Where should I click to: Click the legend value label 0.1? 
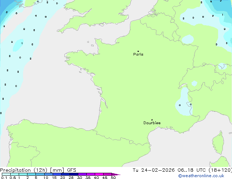click(4, 178)
